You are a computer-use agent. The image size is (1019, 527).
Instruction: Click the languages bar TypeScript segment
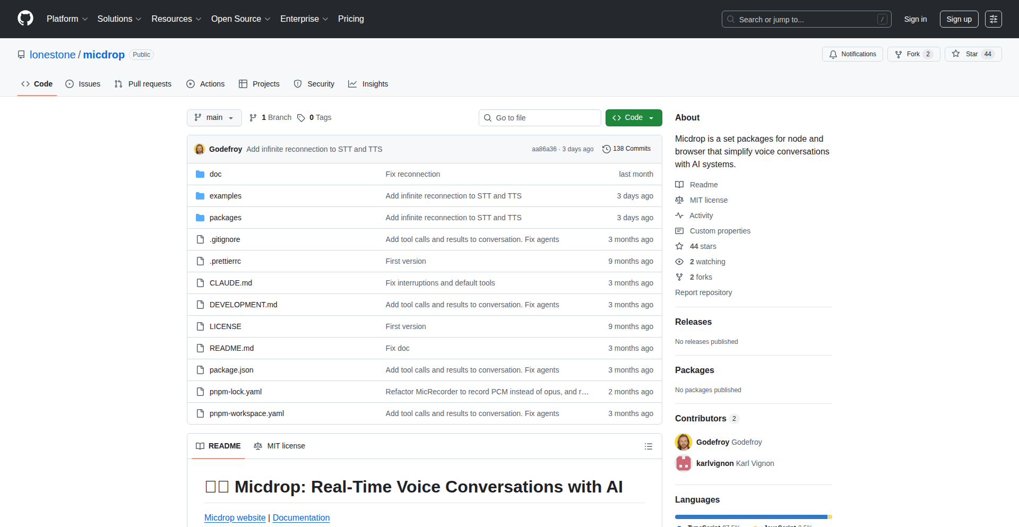[x=751, y=517]
